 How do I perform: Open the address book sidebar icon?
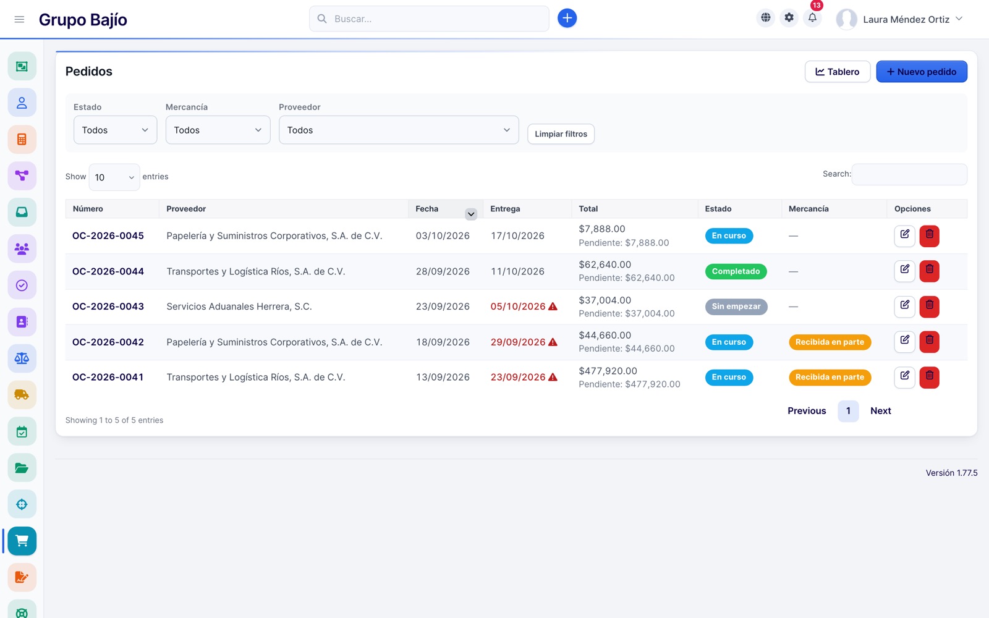tap(22, 321)
